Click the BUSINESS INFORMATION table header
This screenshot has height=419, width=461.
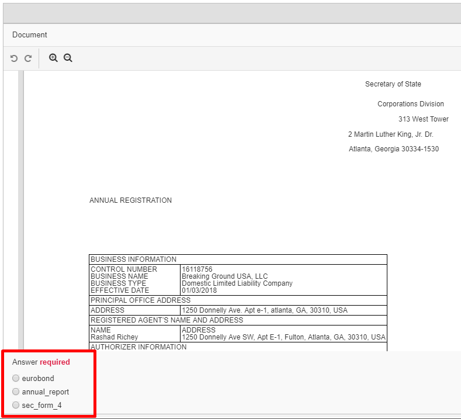(x=238, y=259)
